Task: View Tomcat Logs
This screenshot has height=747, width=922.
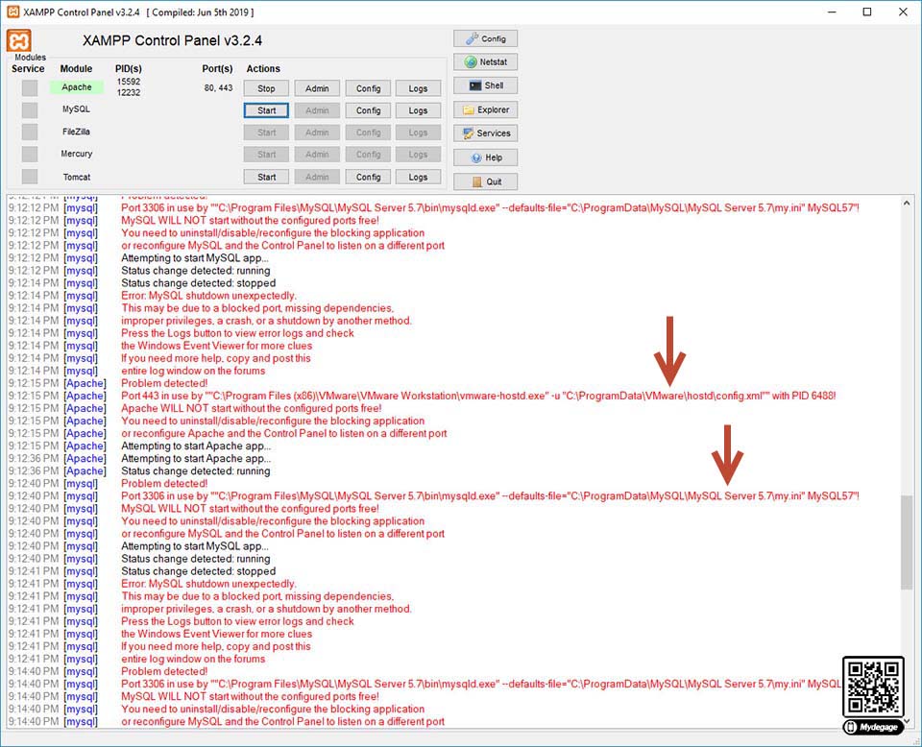Action: 418,177
